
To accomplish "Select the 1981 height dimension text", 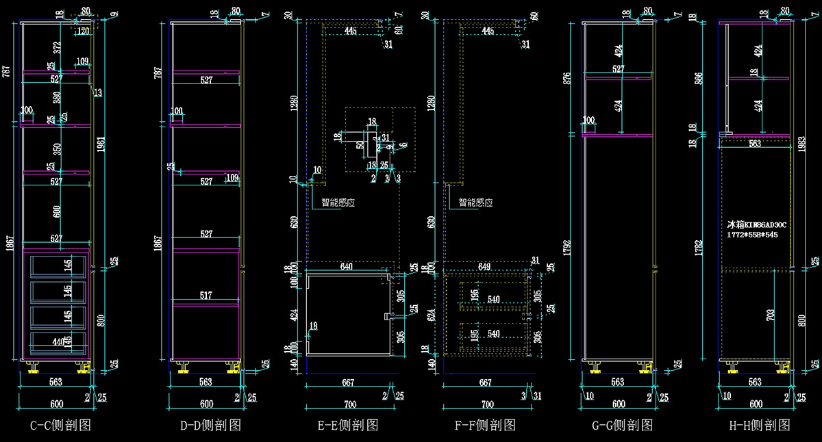I will 101,145.
